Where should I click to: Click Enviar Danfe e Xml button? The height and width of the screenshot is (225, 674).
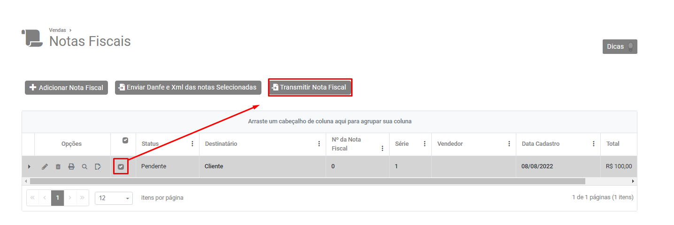coord(188,87)
